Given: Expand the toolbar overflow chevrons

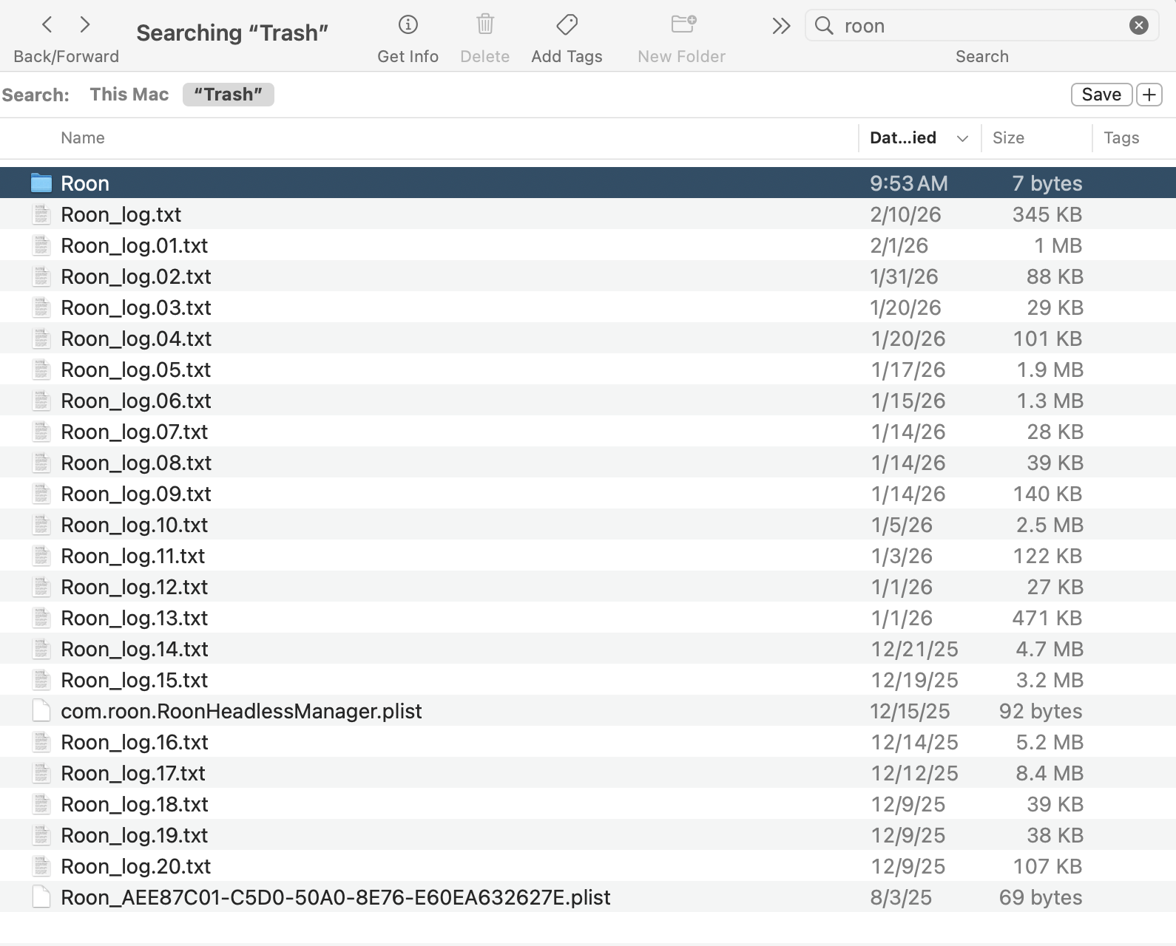Looking at the screenshot, I should click(x=781, y=27).
